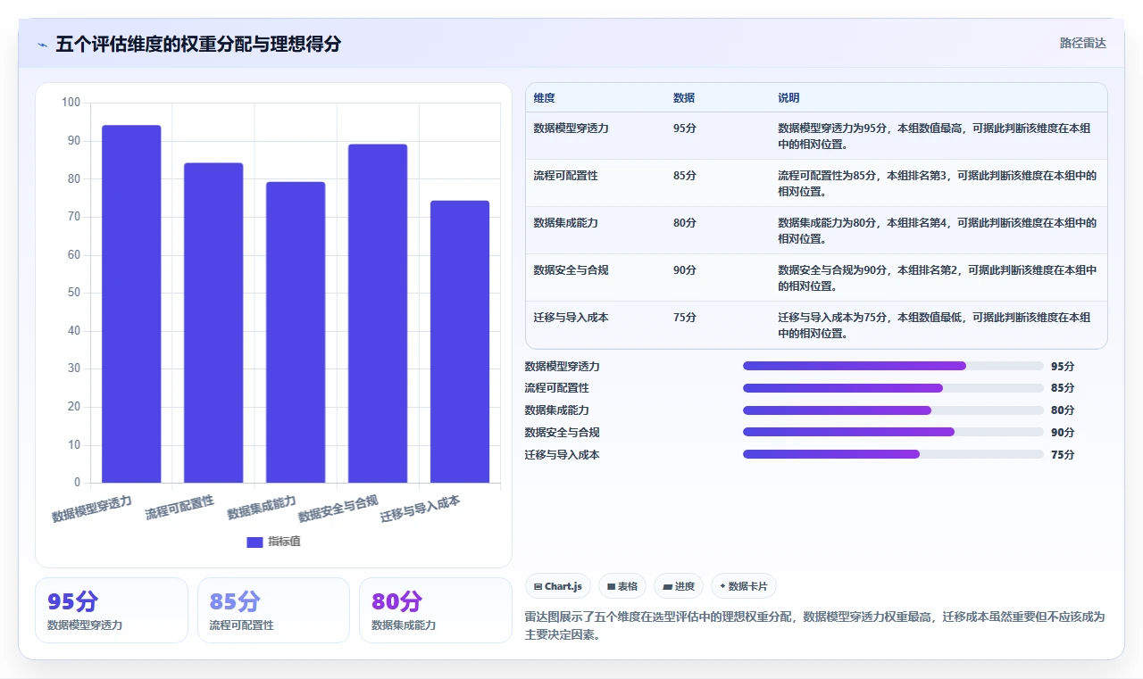This screenshot has width=1143, height=679.
Task: Click the Chart.js tag
Action: (558, 586)
